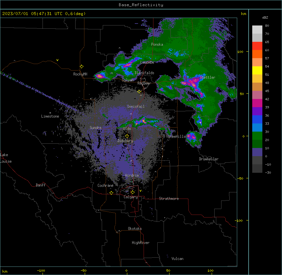Pick the light gray 80-70 dBZ legend color
282x275 pixels.
pos(257,30)
